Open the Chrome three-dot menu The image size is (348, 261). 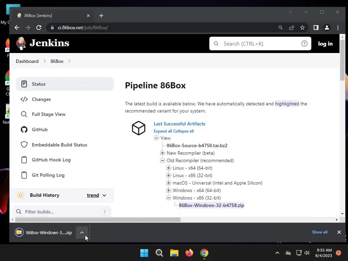338,28
